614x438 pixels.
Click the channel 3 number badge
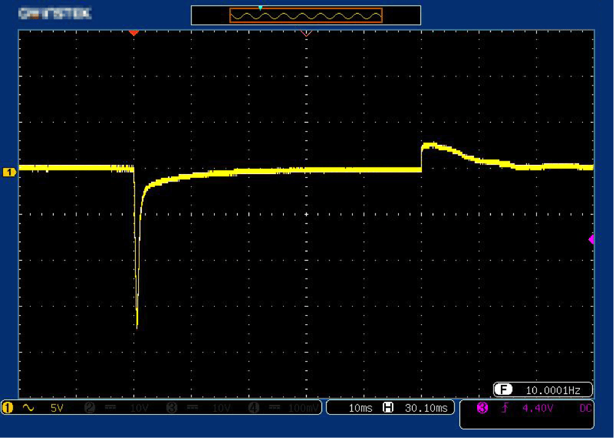point(172,408)
